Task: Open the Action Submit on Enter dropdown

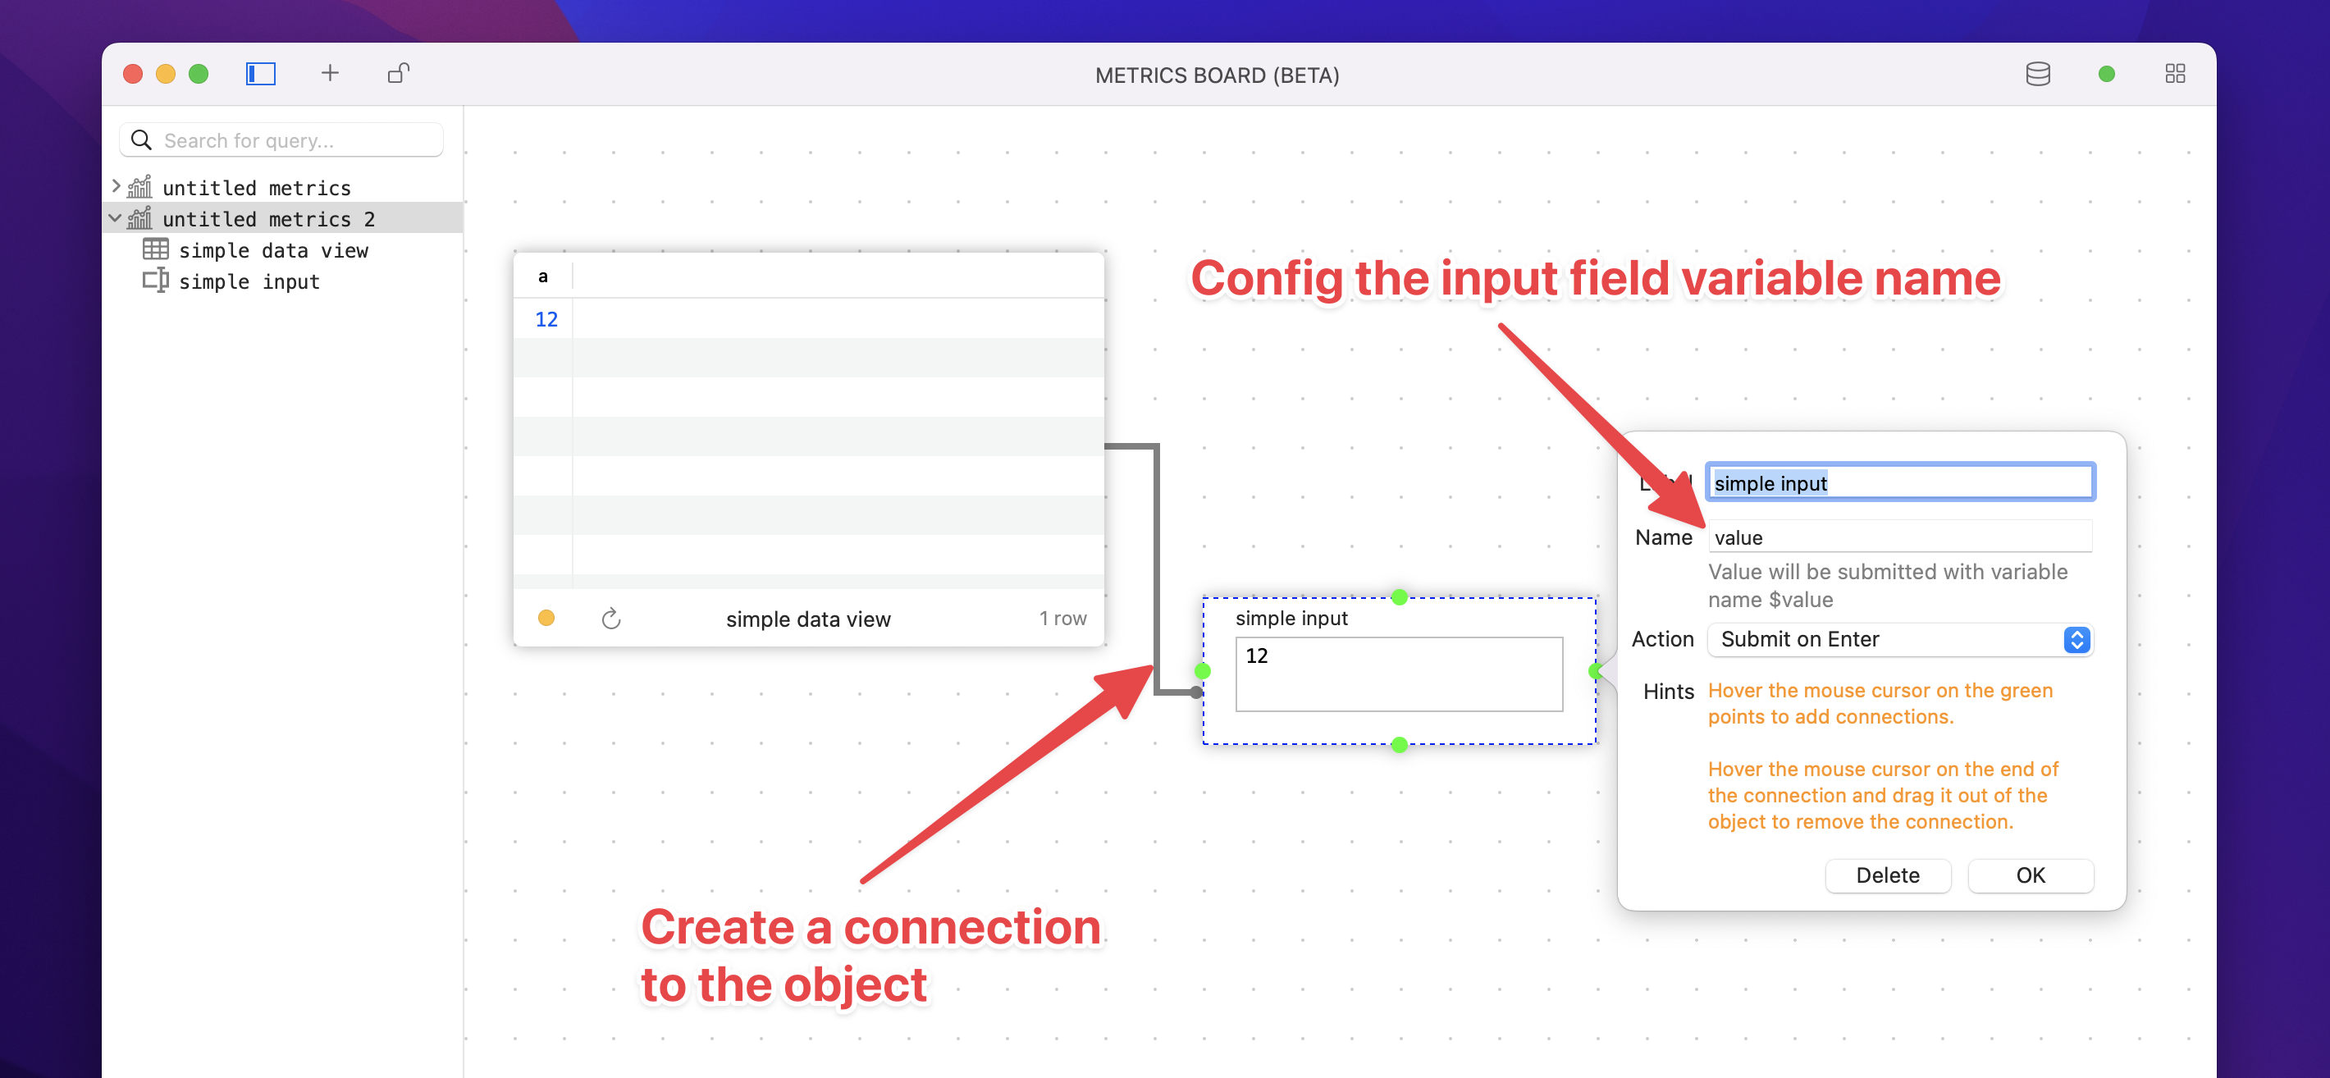Action: (x=1899, y=639)
